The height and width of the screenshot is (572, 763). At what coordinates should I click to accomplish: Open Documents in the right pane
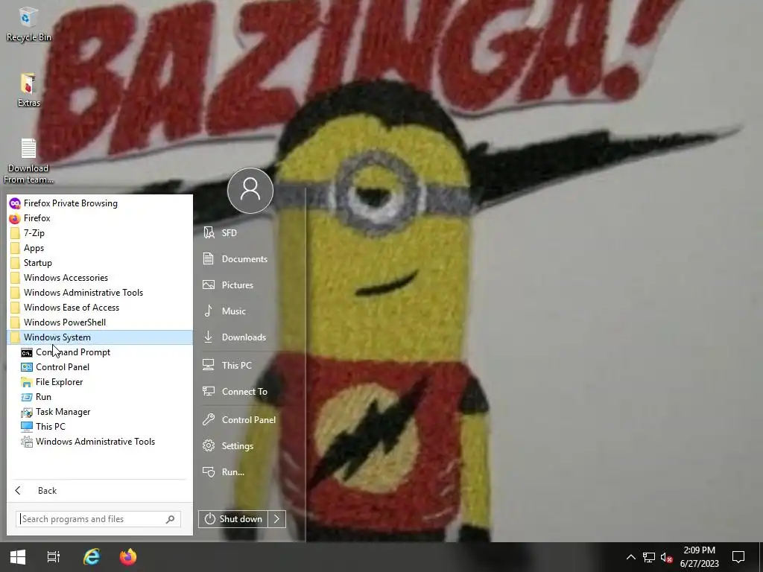click(x=252, y=258)
